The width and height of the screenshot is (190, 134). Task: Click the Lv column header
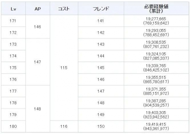click(x=13, y=9)
